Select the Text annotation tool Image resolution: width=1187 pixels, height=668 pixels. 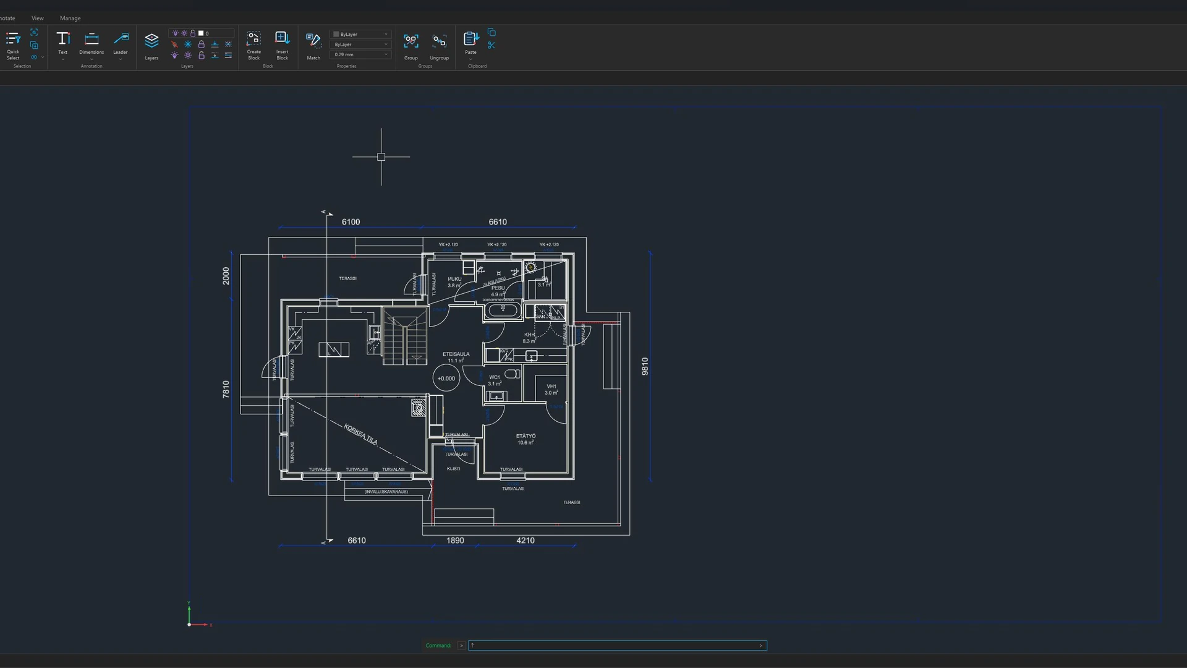(x=62, y=43)
